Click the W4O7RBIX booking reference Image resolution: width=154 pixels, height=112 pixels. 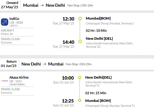tap(17, 84)
